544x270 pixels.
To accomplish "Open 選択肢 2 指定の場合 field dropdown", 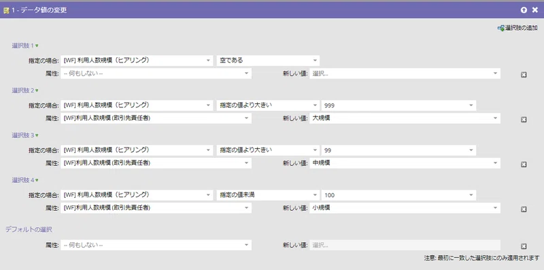I will point(137,105).
